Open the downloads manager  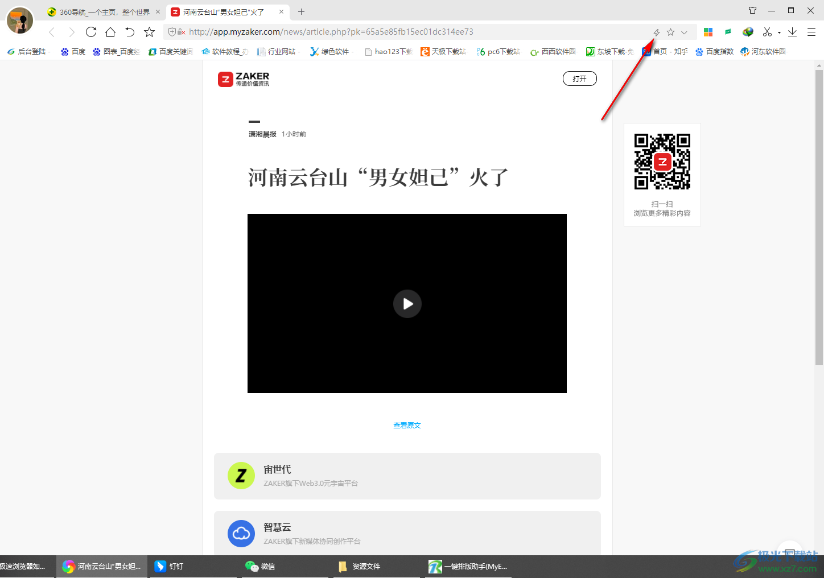pos(792,32)
